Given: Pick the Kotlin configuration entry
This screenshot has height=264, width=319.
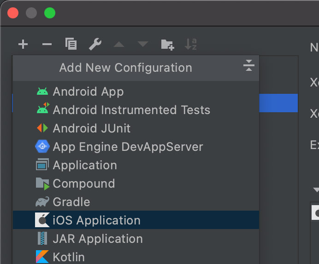Looking at the screenshot, I should click(x=136, y=256).
